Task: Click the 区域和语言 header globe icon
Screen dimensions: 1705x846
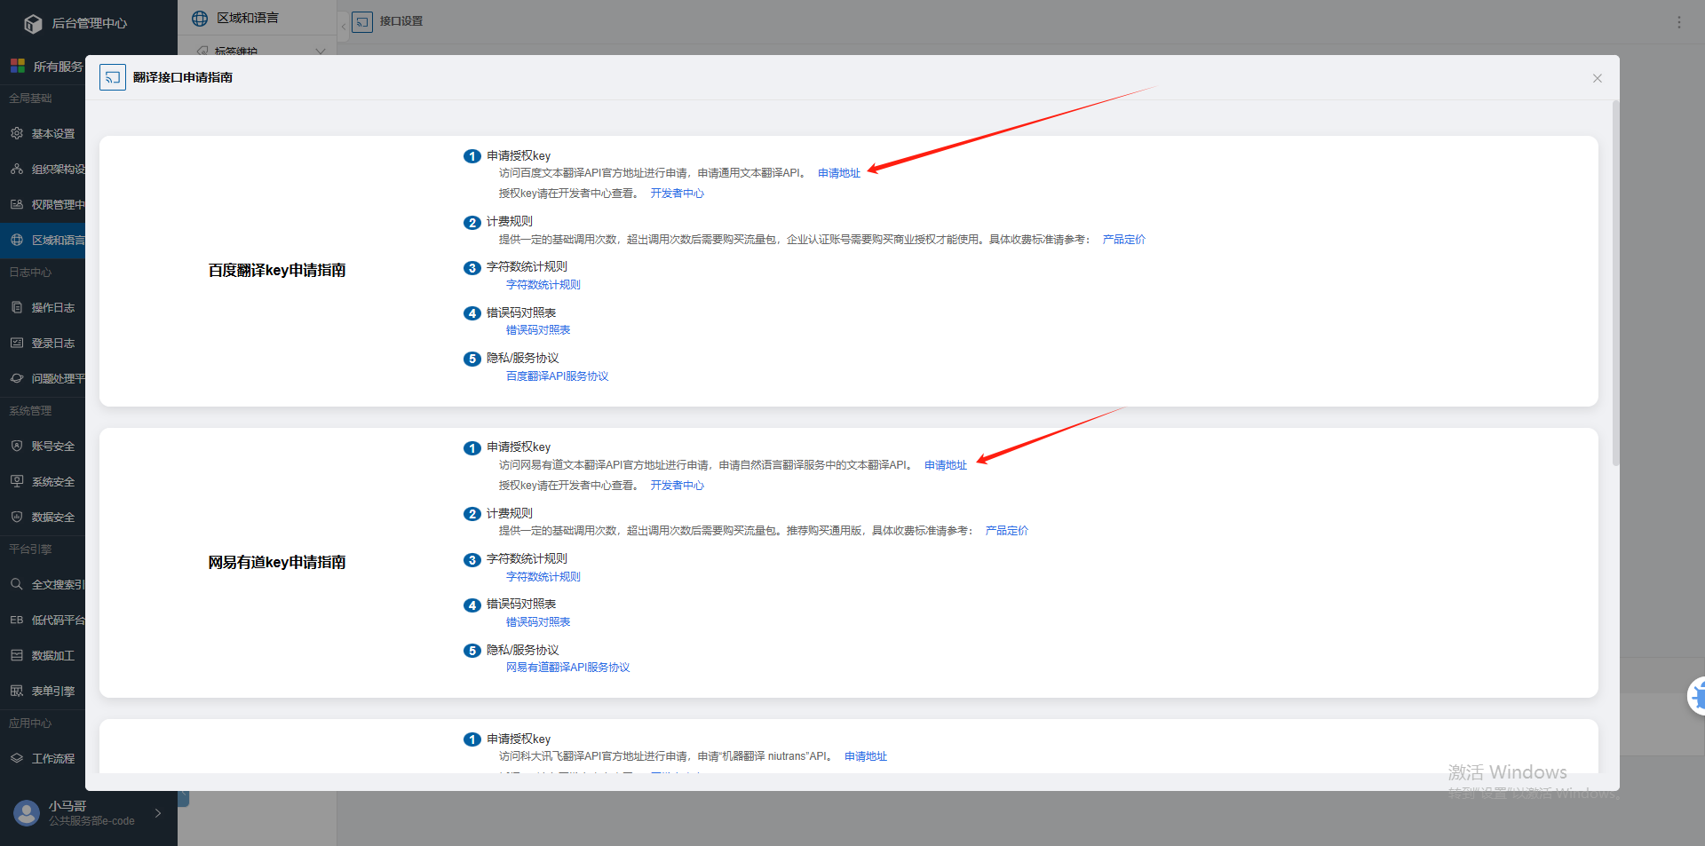Action: pos(200,19)
